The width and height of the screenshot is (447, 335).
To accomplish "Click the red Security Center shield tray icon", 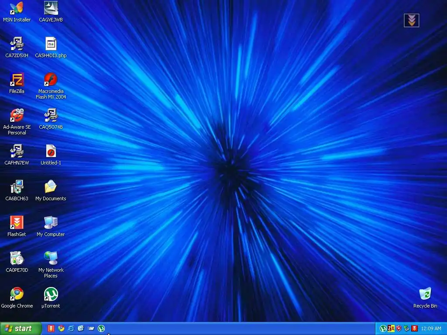I will point(399,328).
